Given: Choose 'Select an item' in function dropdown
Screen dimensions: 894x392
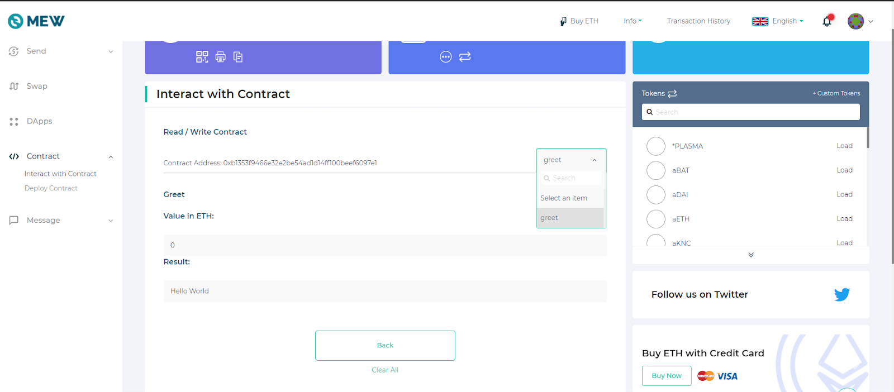Looking at the screenshot, I should pyautogui.click(x=570, y=198).
